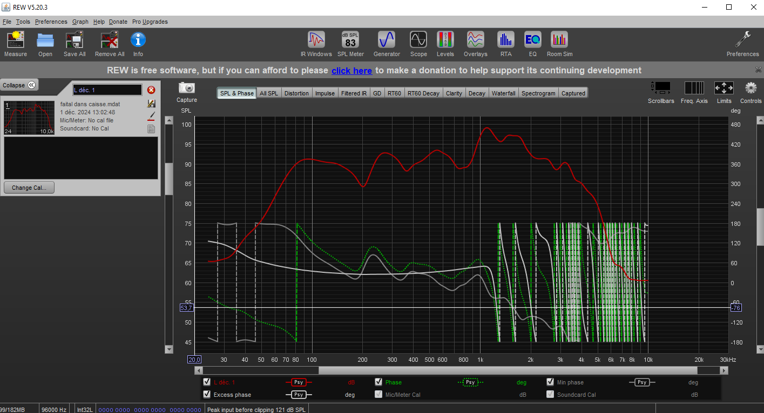Open Psy smoothing selector for L déc. 1
This screenshot has height=413, width=764.
pyautogui.click(x=299, y=382)
